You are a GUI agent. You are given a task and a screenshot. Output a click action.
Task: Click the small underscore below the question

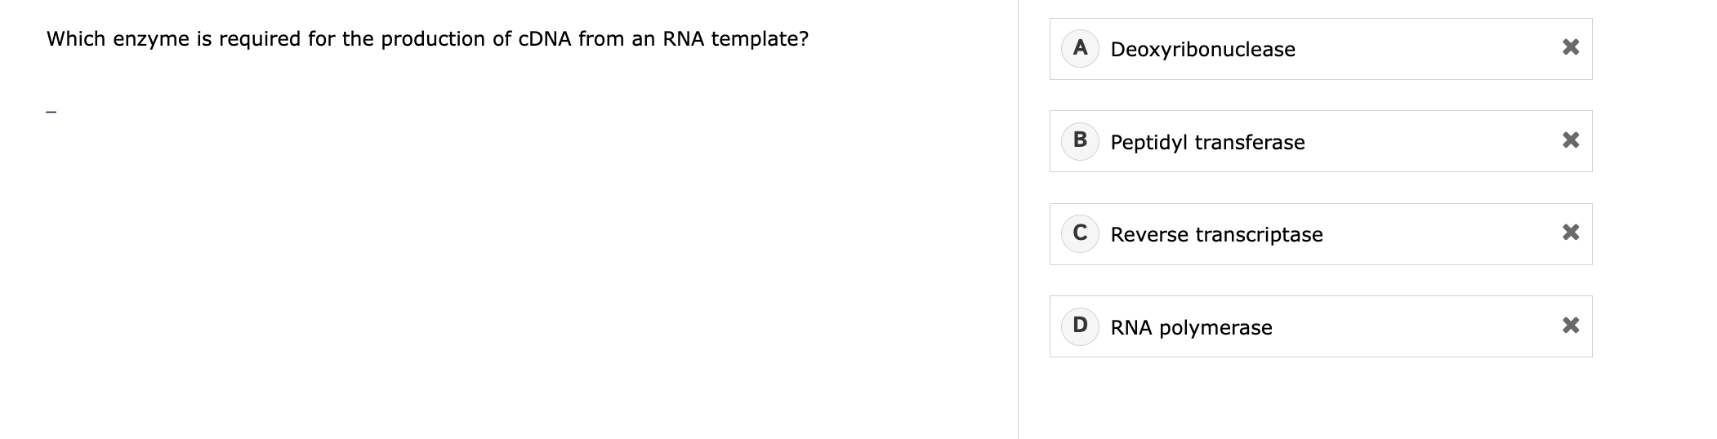pos(51,112)
